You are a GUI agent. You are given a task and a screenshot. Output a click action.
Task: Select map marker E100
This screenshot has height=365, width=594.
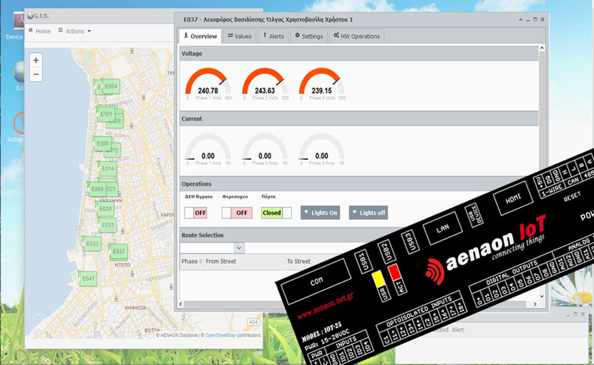point(103,144)
